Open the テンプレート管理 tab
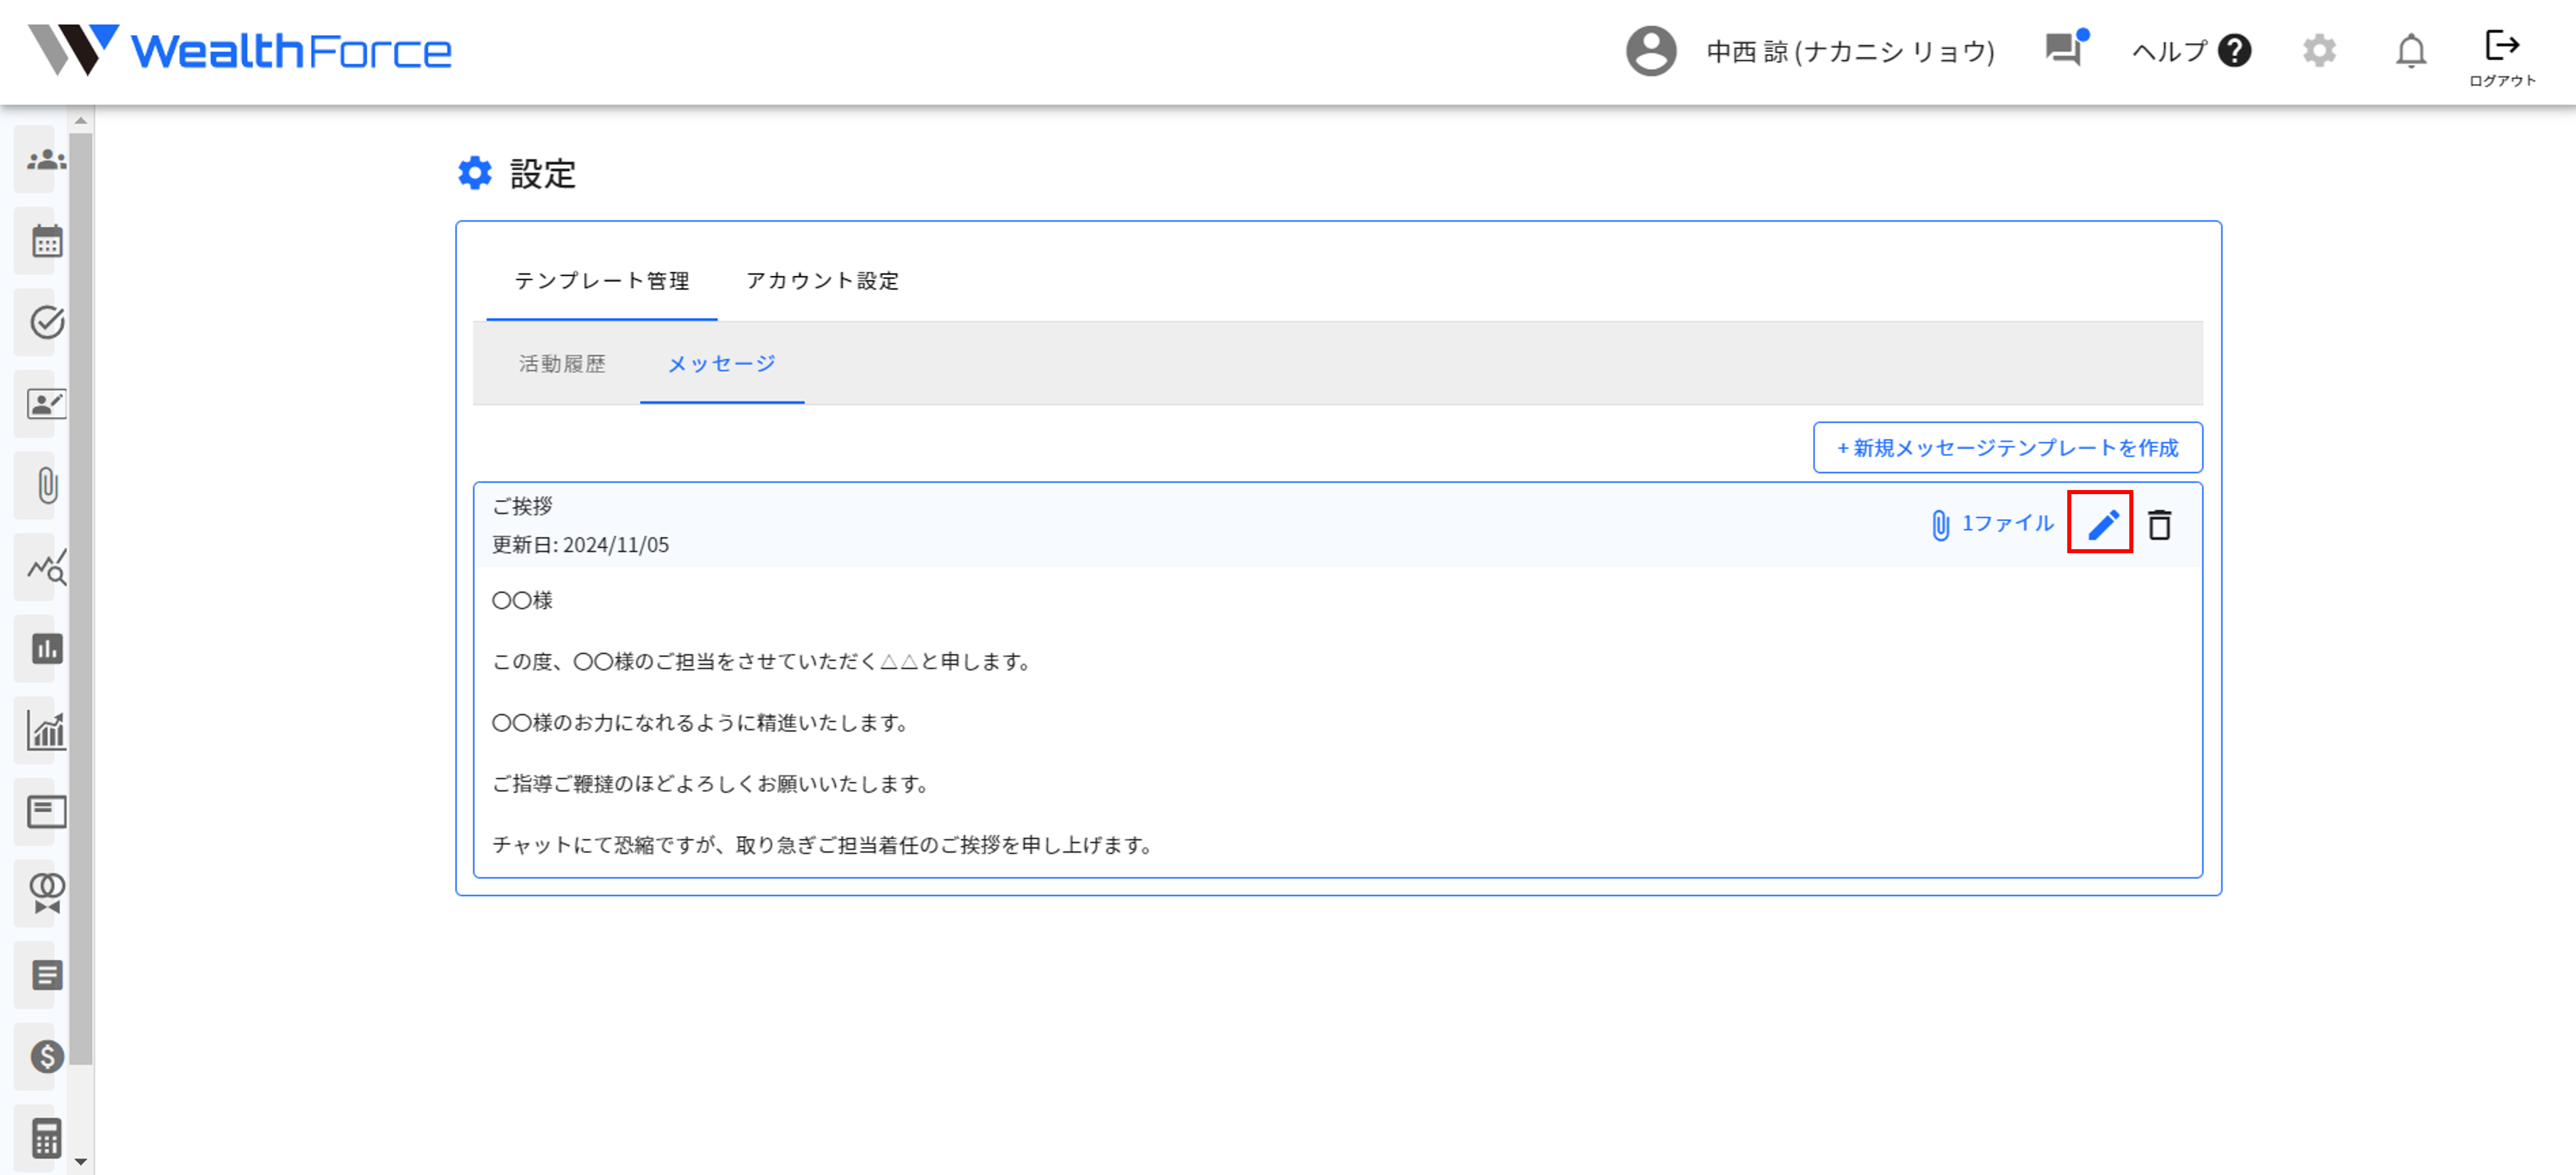The width and height of the screenshot is (2576, 1175). [601, 281]
